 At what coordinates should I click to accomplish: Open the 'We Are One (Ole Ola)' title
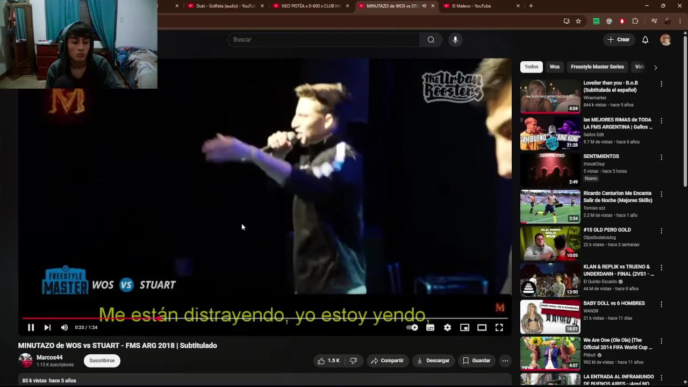[x=618, y=343]
